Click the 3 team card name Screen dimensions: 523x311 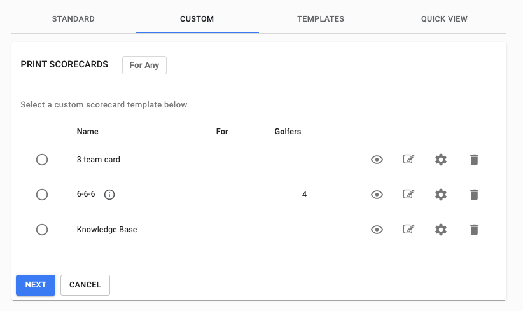(99, 160)
